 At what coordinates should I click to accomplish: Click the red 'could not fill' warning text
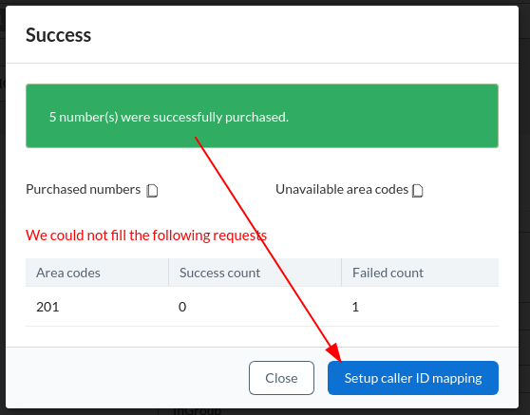146,236
